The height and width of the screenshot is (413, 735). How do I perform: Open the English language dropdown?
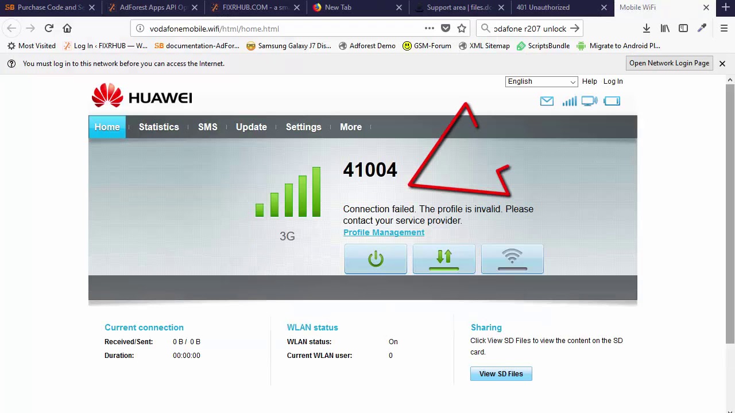point(541,81)
